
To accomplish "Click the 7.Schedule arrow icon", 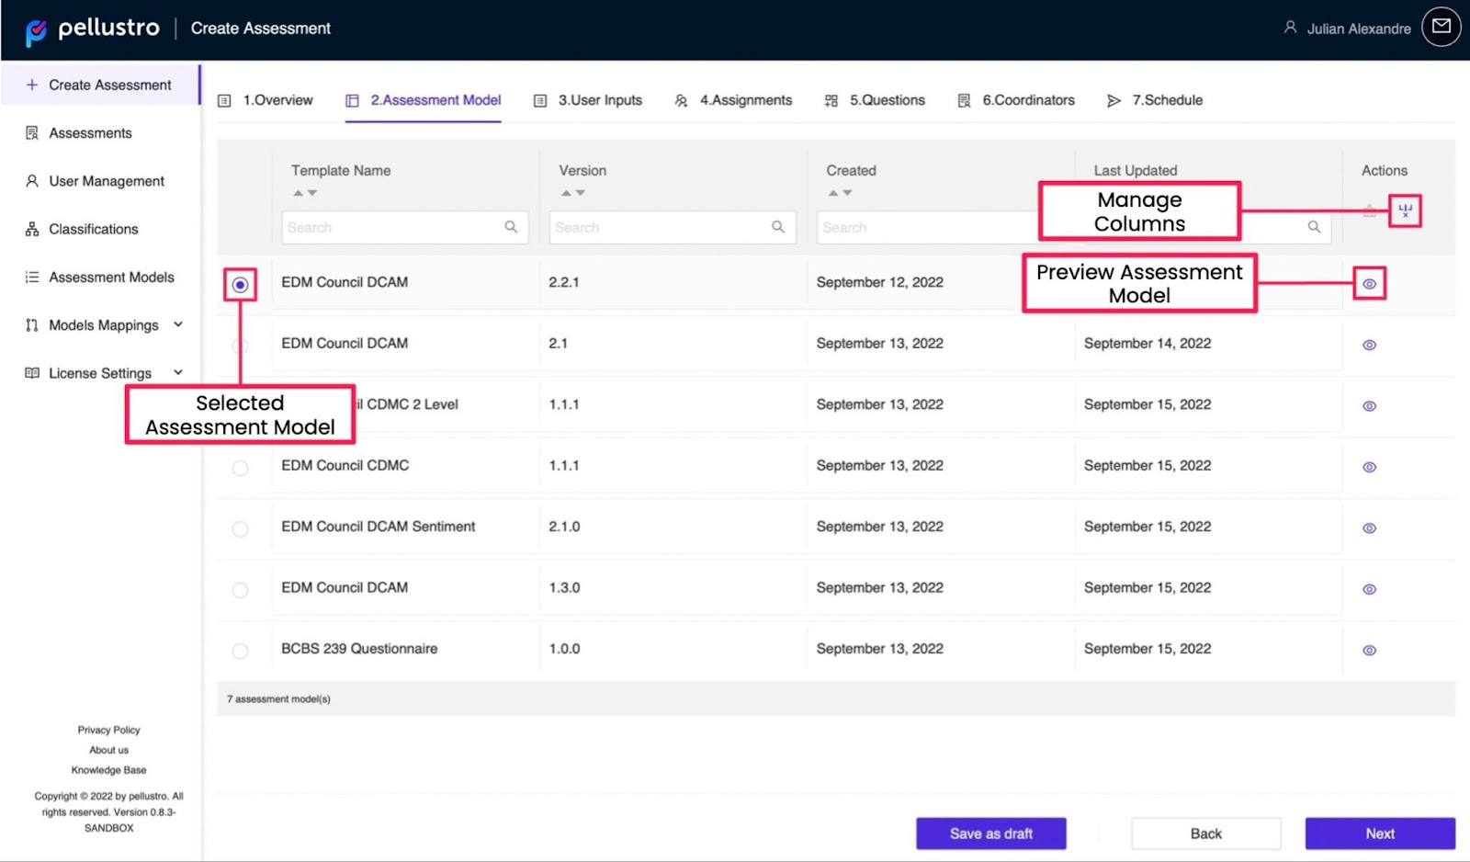I will pos(1114,101).
